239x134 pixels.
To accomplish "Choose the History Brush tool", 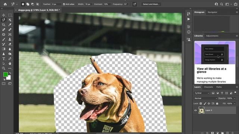I will click(x=4, y=44).
